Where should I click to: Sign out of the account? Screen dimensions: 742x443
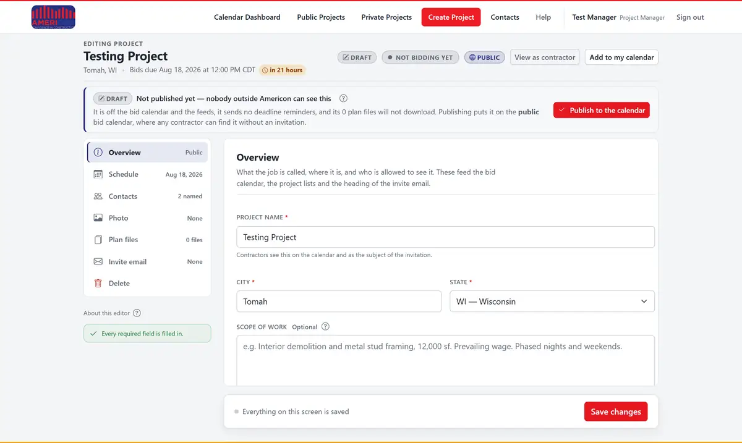coord(690,17)
